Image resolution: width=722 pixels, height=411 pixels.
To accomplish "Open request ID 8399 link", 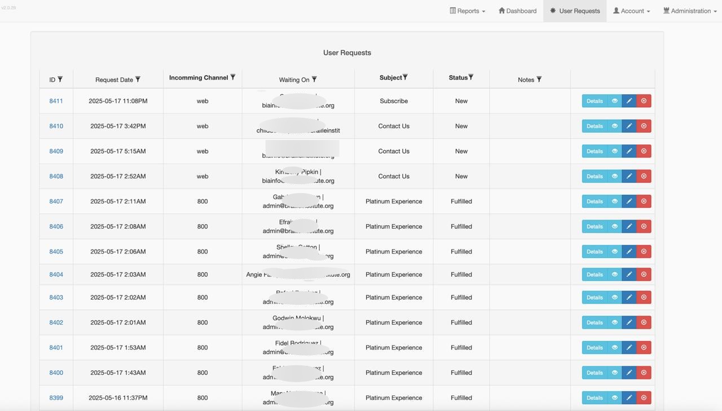I will tap(56, 397).
